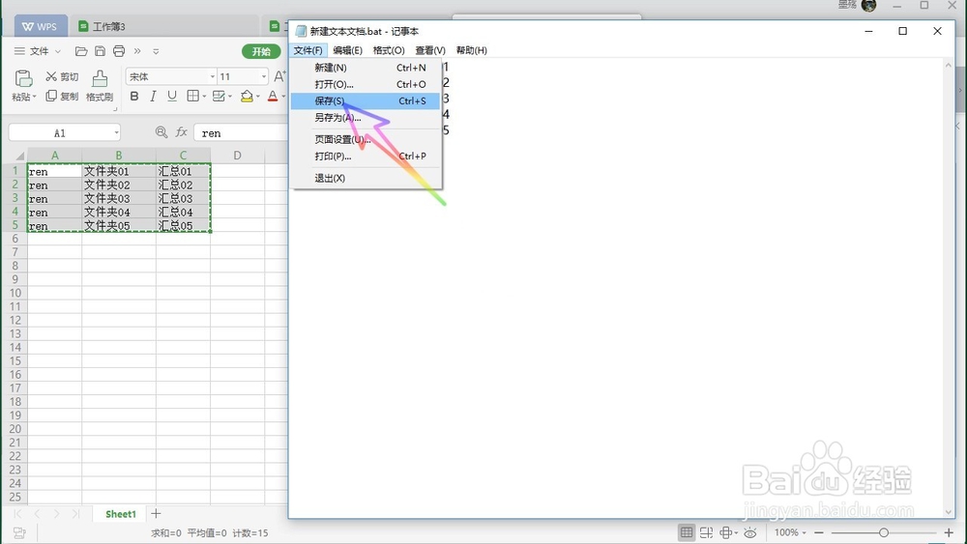Screen dimensions: 967x544
Task: Click the formula bar containing ren
Action: [241, 133]
